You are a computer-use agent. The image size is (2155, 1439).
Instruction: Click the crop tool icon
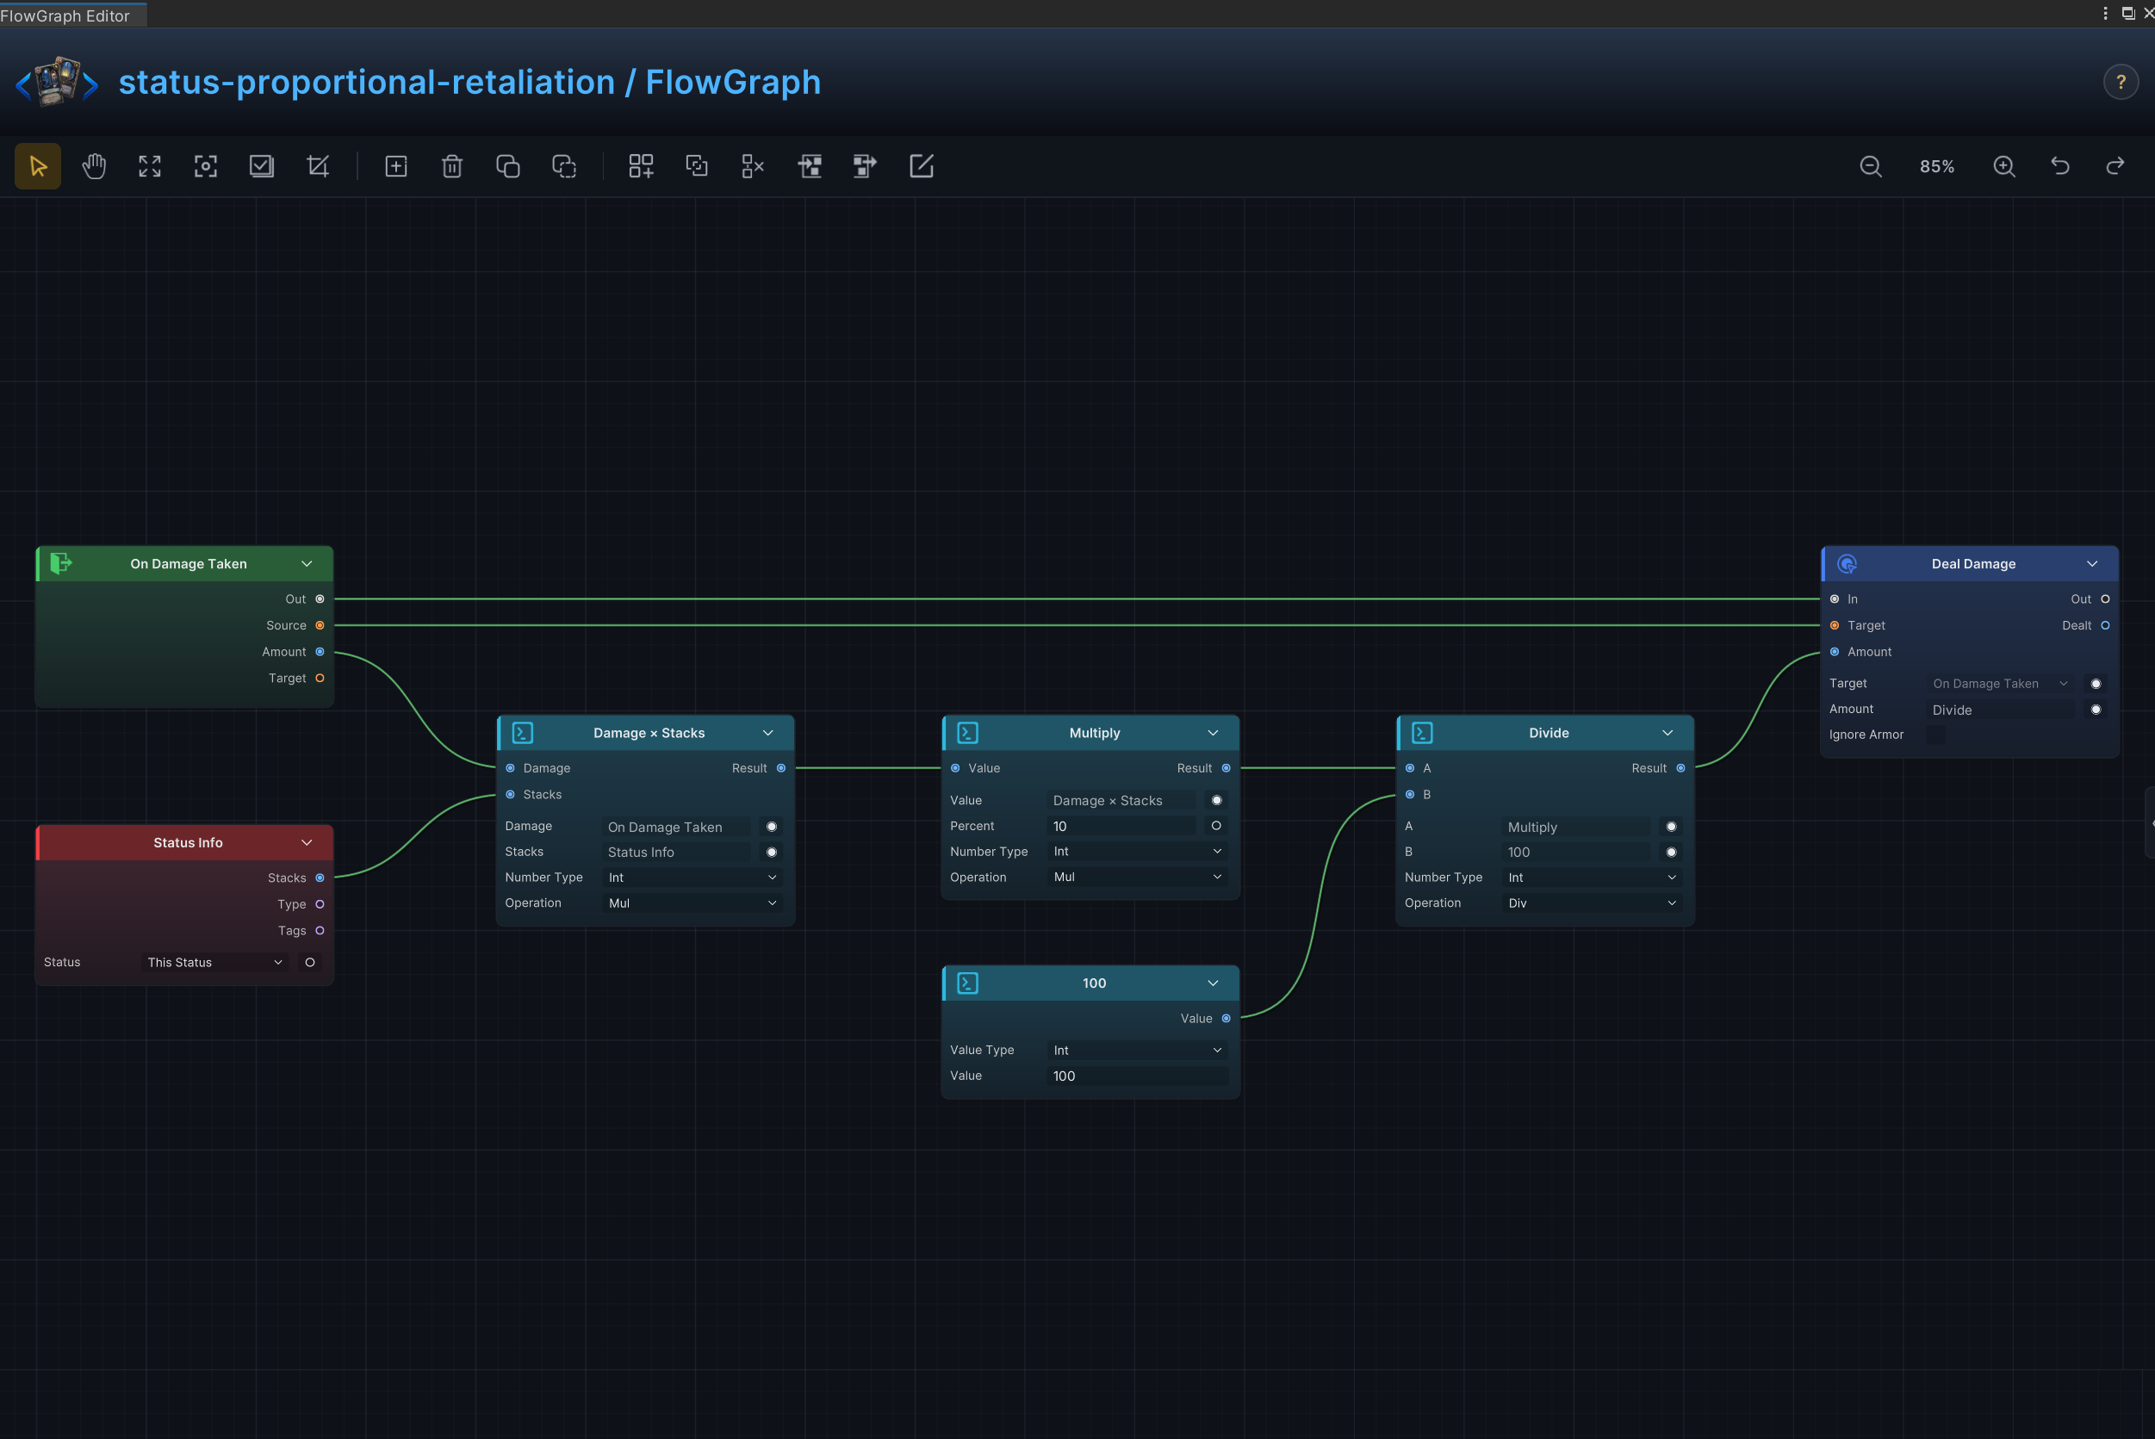click(x=318, y=166)
